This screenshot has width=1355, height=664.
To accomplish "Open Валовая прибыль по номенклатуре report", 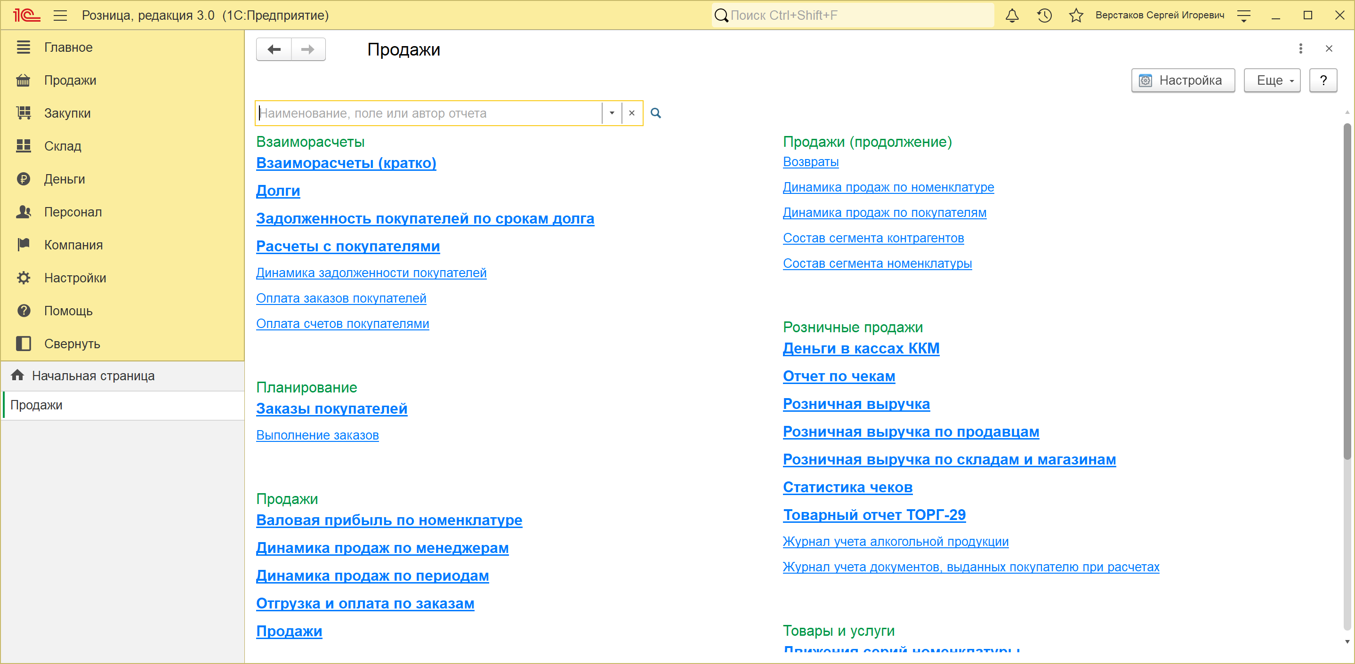I will (x=389, y=520).
